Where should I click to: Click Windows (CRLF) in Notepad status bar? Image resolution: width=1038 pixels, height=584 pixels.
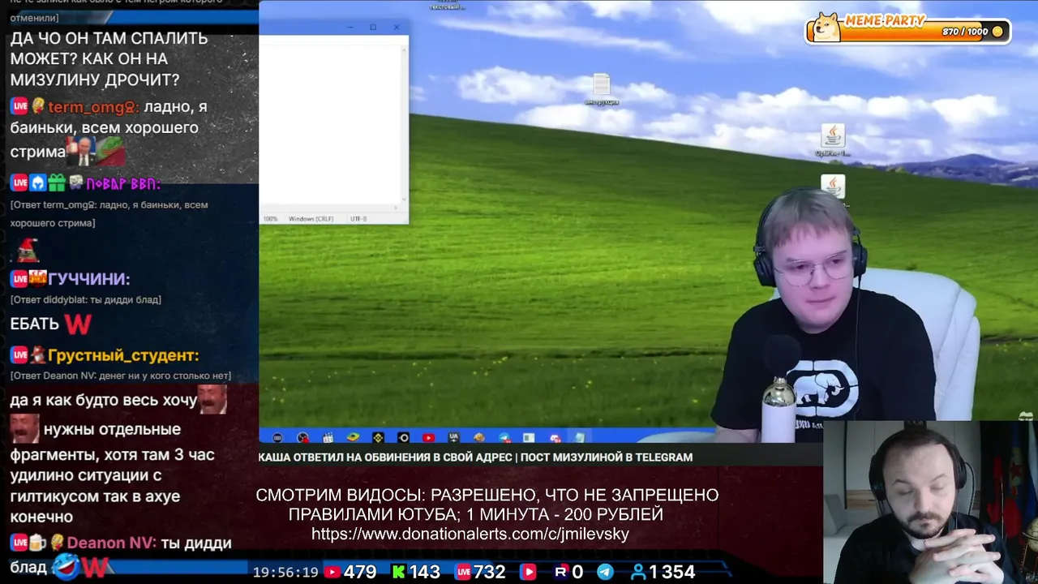pyautogui.click(x=311, y=219)
